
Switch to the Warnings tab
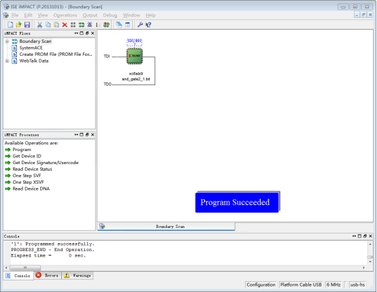coord(78,276)
